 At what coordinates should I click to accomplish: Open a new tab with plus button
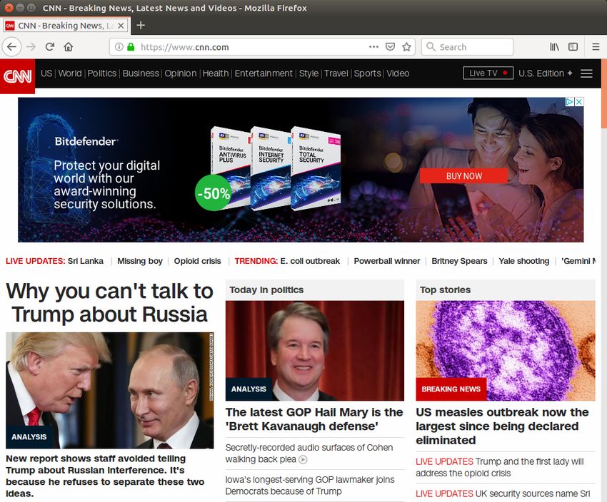point(141,26)
